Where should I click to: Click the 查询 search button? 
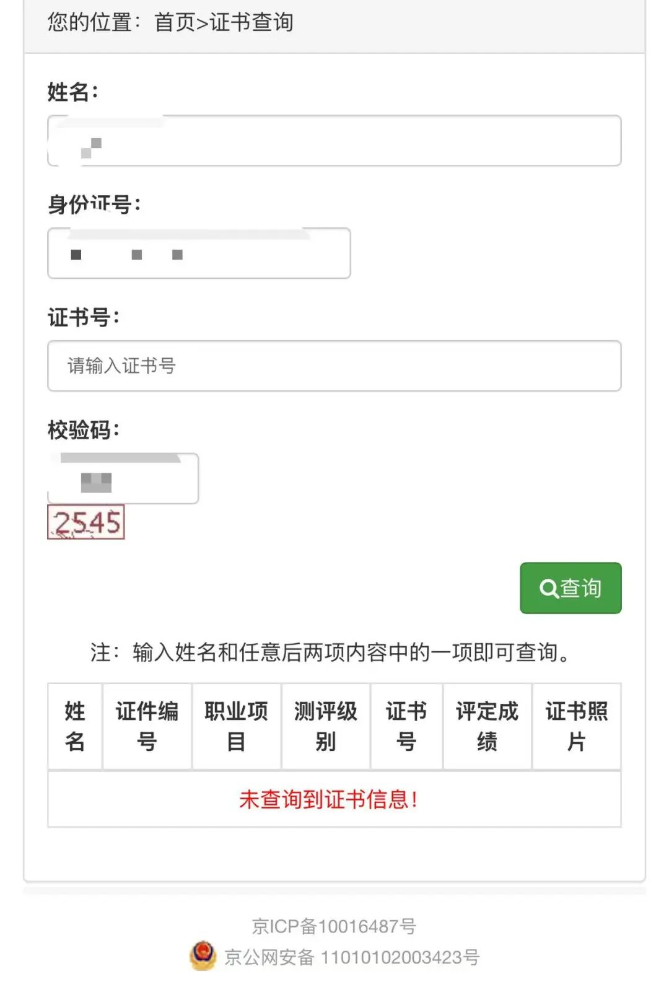tap(570, 589)
